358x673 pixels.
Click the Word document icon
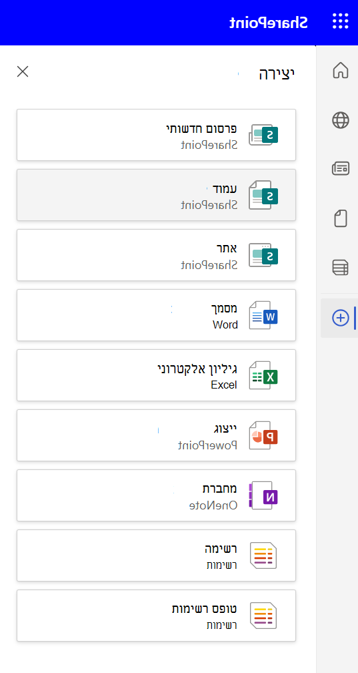pos(263,315)
